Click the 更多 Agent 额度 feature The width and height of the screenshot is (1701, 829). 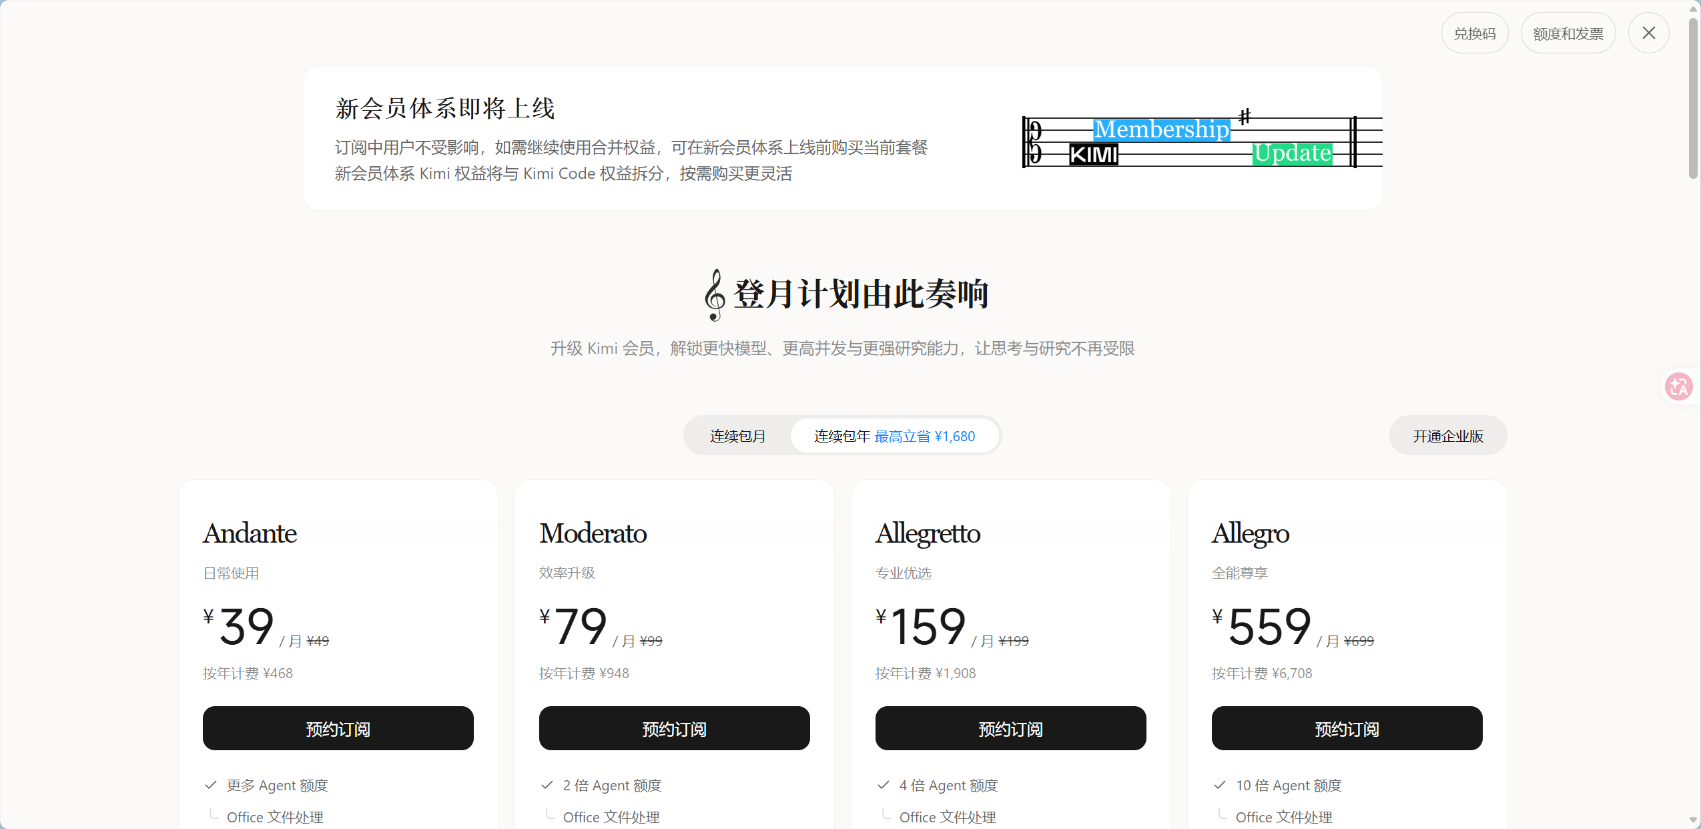coord(277,785)
